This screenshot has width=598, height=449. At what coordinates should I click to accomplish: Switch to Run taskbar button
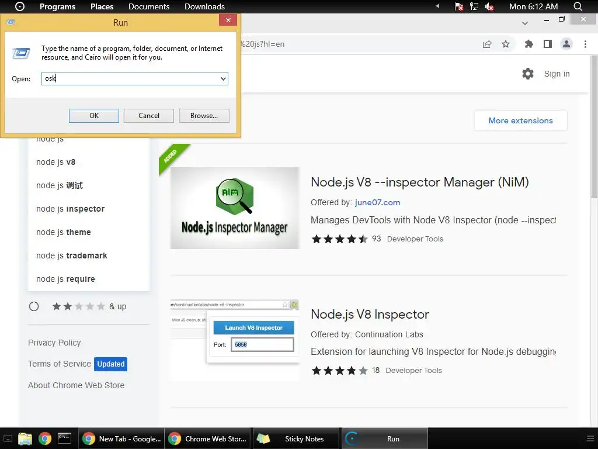coord(384,438)
